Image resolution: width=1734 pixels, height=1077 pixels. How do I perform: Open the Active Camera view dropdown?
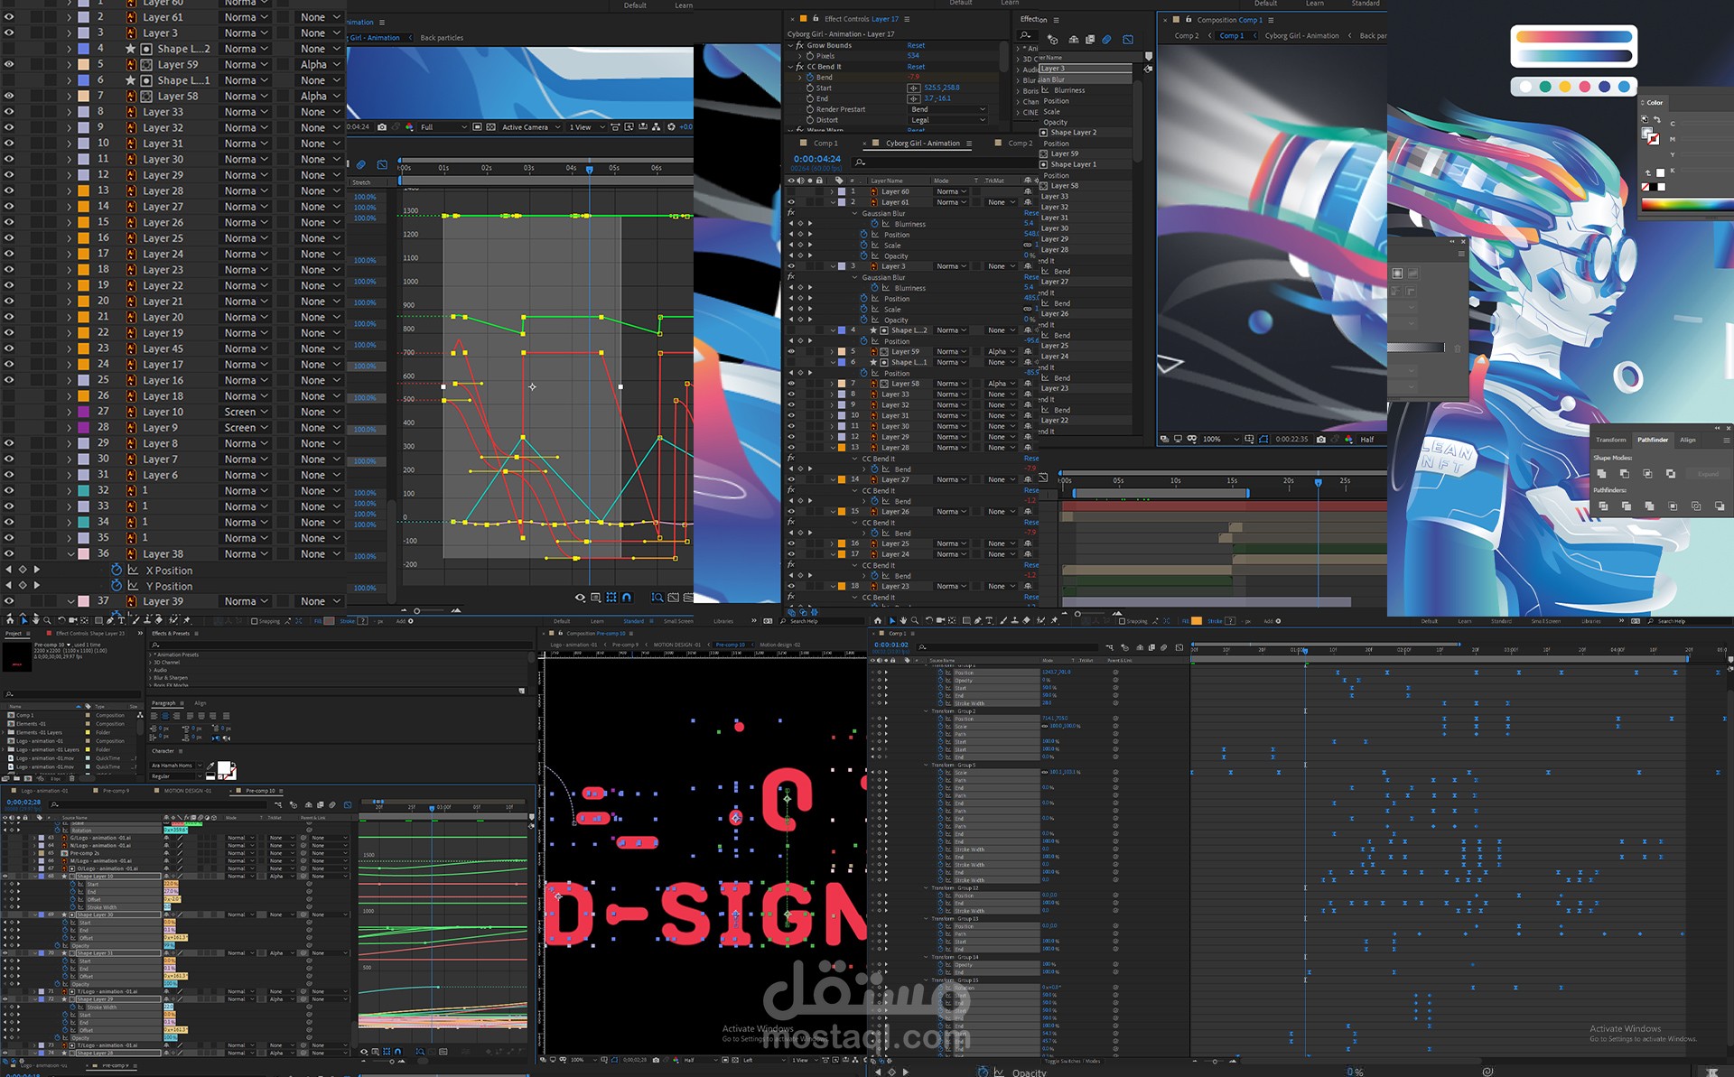(529, 127)
